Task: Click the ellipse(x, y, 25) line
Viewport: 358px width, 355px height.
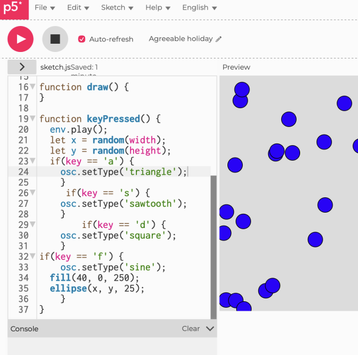Action: (x=97, y=288)
